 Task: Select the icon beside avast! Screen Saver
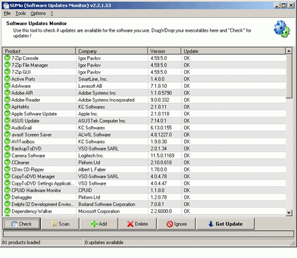tap(7, 135)
